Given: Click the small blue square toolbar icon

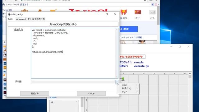Looking at the screenshot, I should [x=153, y=5].
